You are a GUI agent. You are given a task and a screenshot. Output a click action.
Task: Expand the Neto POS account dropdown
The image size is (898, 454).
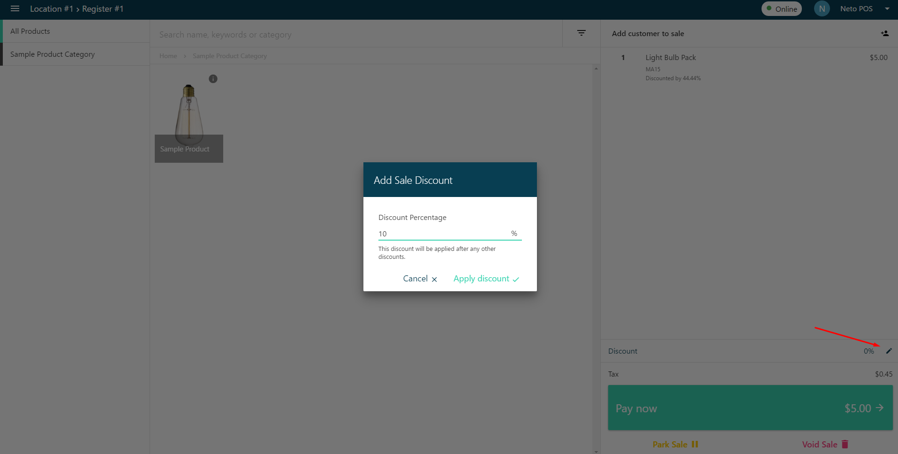tap(887, 9)
